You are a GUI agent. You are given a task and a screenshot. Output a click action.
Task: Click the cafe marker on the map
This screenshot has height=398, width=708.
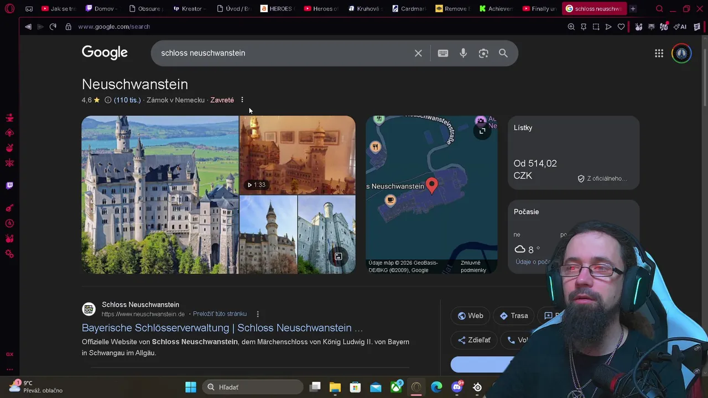pyautogui.click(x=391, y=200)
